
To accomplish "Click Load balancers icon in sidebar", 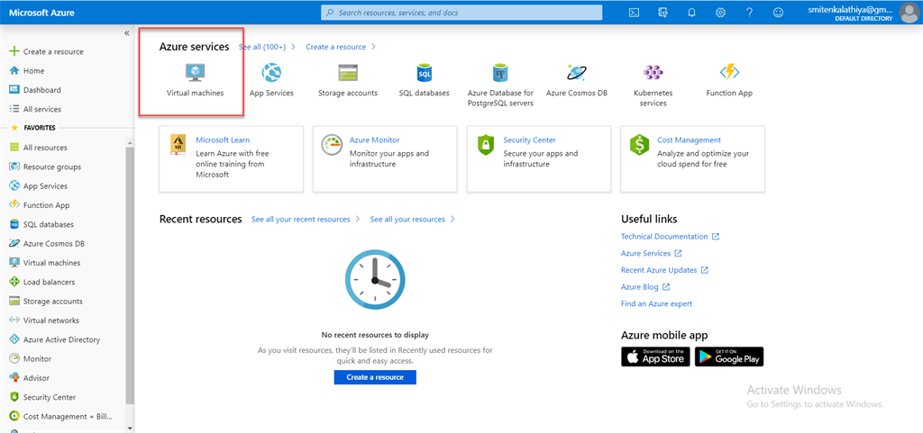I will (14, 282).
